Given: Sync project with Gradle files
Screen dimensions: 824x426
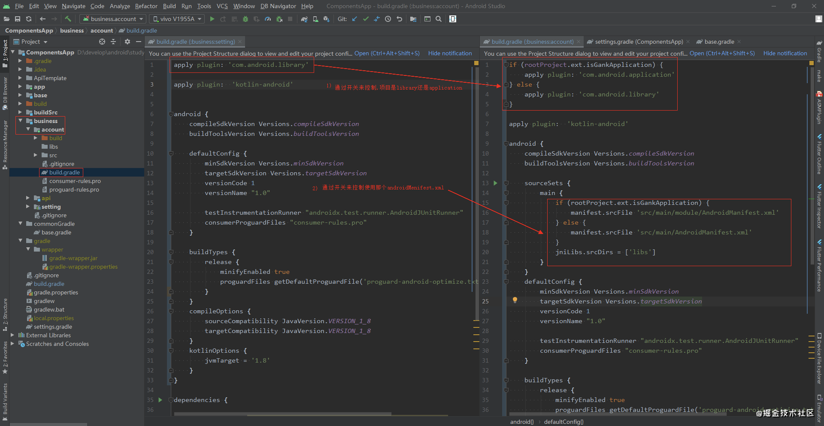Looking at the screenshot, I should 304,19.
